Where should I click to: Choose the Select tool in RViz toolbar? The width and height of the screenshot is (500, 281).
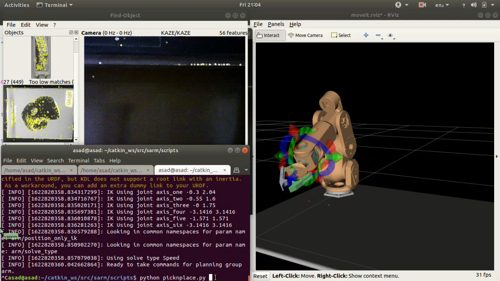tap(341, 35)
